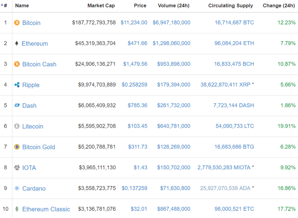Open the Ripple name link
The image size is (298, 218).
[31, 85]
